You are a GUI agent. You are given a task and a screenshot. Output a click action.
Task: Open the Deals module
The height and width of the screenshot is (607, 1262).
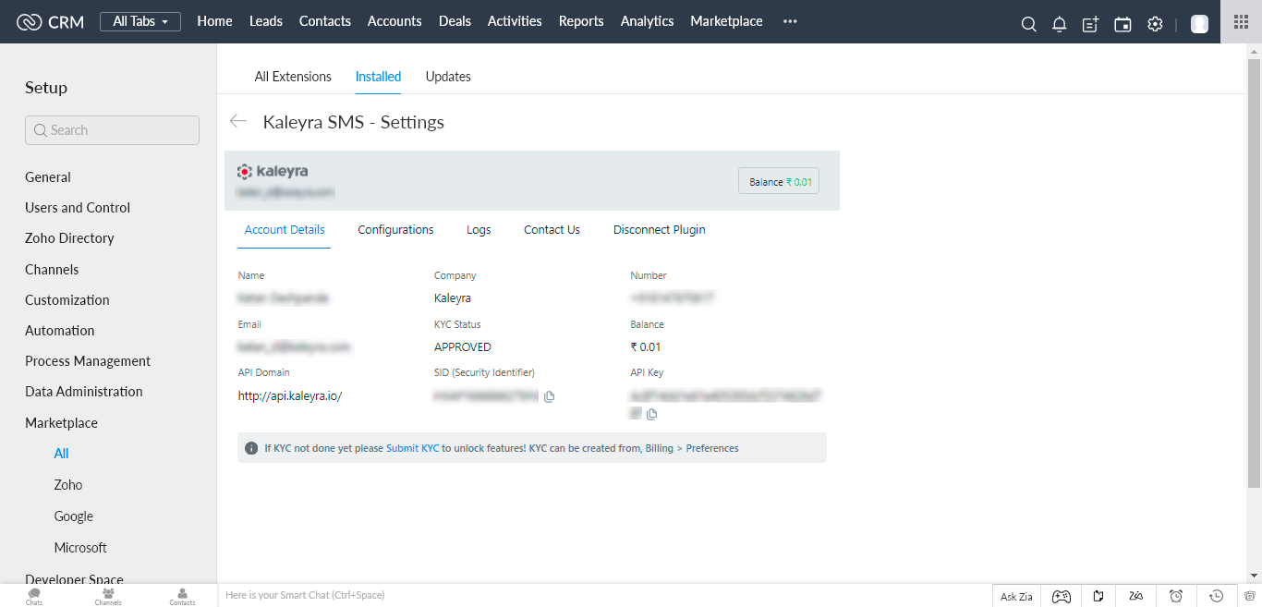pos(455,21)
